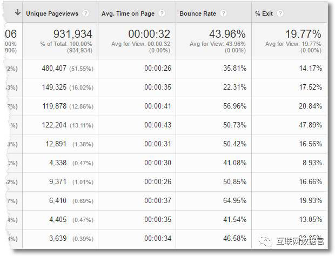Click the 64.95% bounce rate cell
The height and width of the screenshot is (256, 335).
point(233,201)
